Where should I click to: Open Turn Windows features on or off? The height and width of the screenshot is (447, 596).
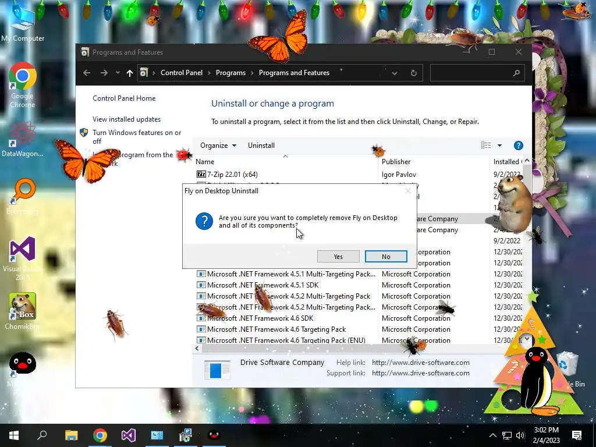coord(137,137)
